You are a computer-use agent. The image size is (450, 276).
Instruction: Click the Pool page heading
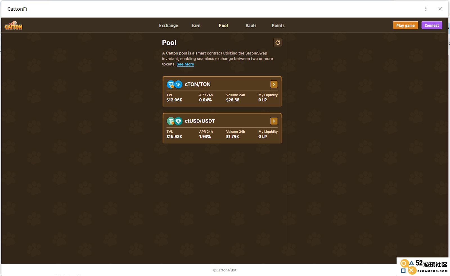[x=169, y=43]
